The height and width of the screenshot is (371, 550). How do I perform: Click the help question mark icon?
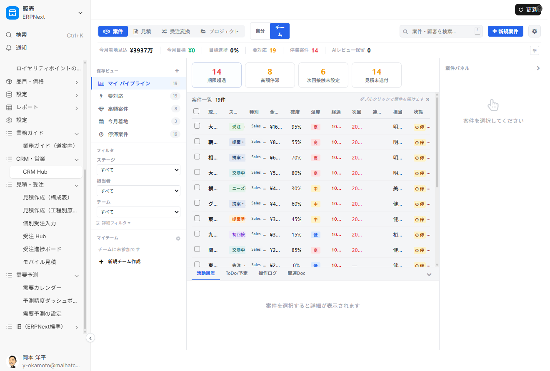(539, 8)
